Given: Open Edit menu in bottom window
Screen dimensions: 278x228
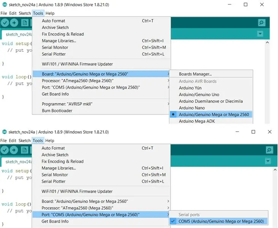Looking at the screenshot, I should [13, 141].
